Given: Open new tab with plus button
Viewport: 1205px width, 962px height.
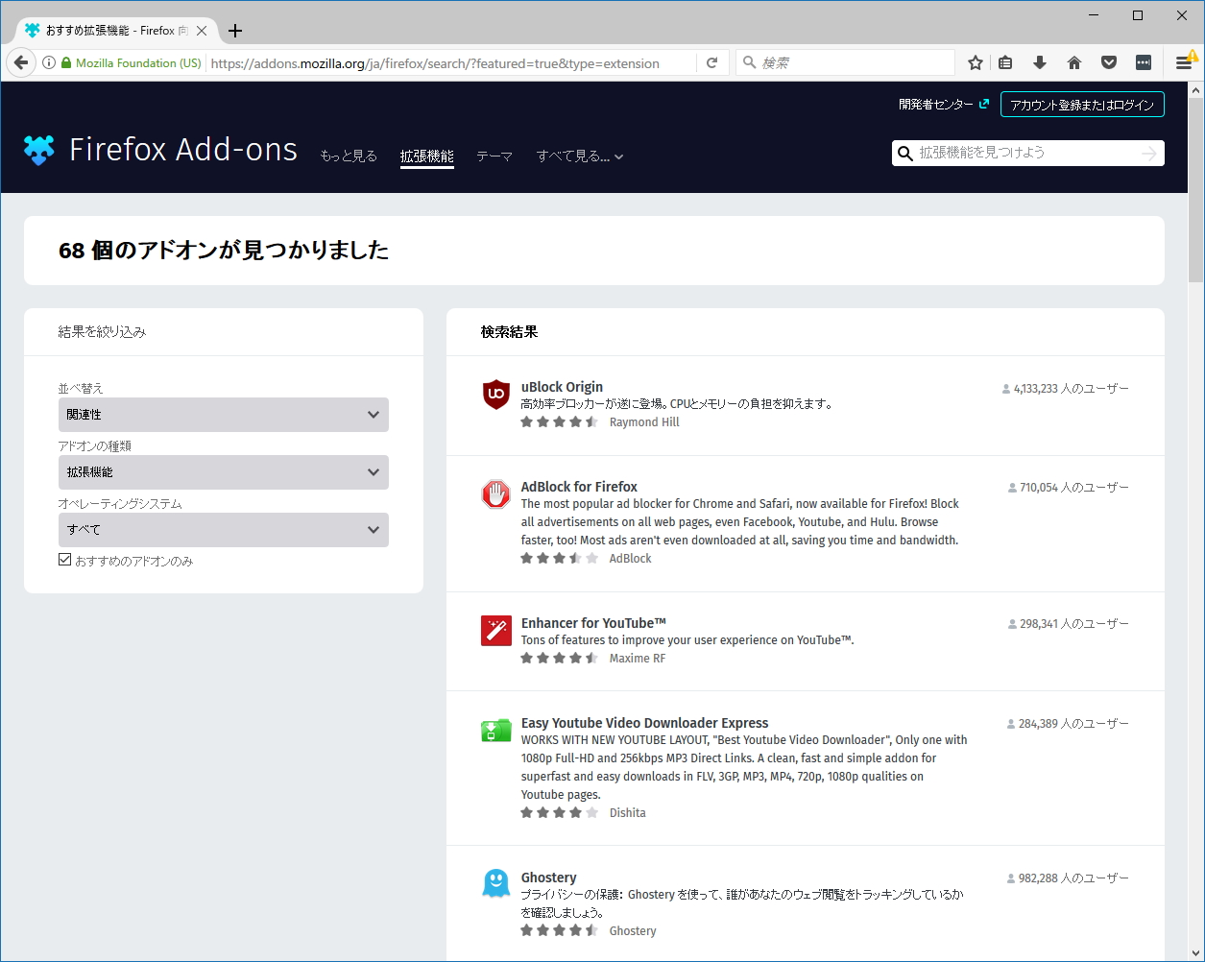Looking at the screenshot, I should point(235,31).
